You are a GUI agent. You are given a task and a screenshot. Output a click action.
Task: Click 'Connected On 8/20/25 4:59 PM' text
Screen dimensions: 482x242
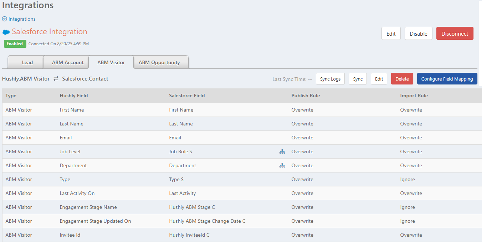point(58,44)
